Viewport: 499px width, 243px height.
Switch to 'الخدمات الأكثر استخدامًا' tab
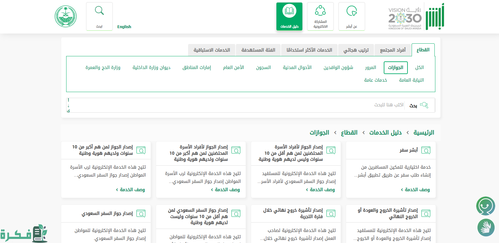tap(309, 50)
